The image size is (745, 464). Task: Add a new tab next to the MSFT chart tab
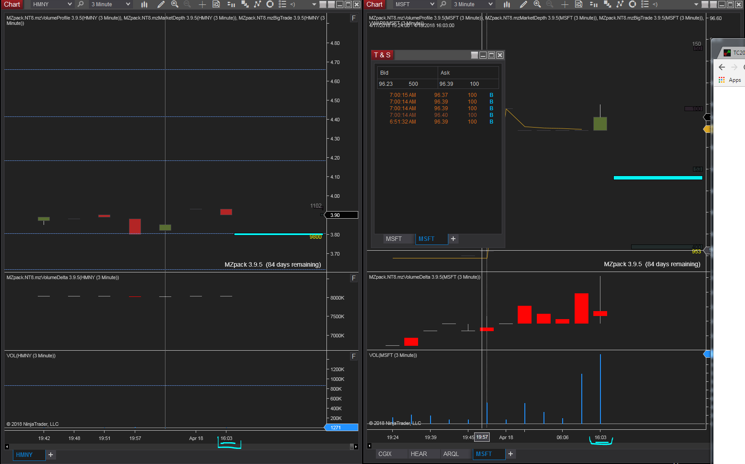click(x=511, y=454)
